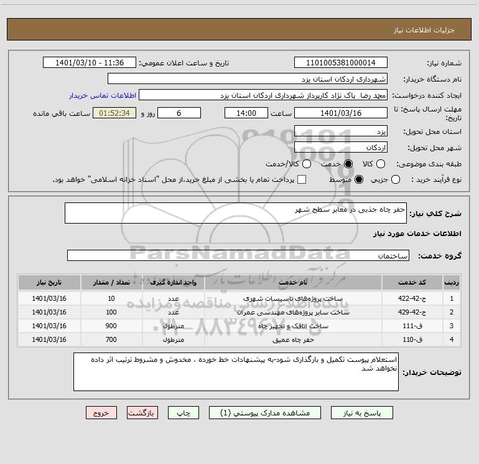Screen dimensions: 479x464
Task: Click service code ج-42-429 cell
Action: click(x=412, y=312)
